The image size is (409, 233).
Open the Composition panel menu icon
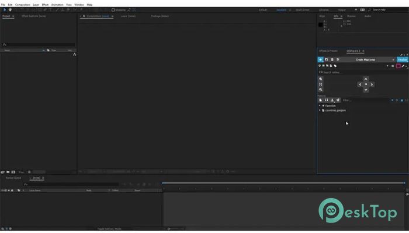(x=112, y=16)
